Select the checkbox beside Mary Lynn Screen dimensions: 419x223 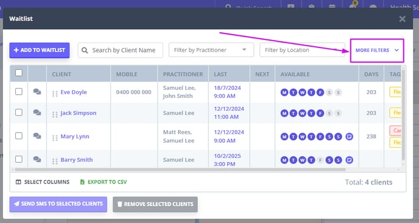pos(19,136)
